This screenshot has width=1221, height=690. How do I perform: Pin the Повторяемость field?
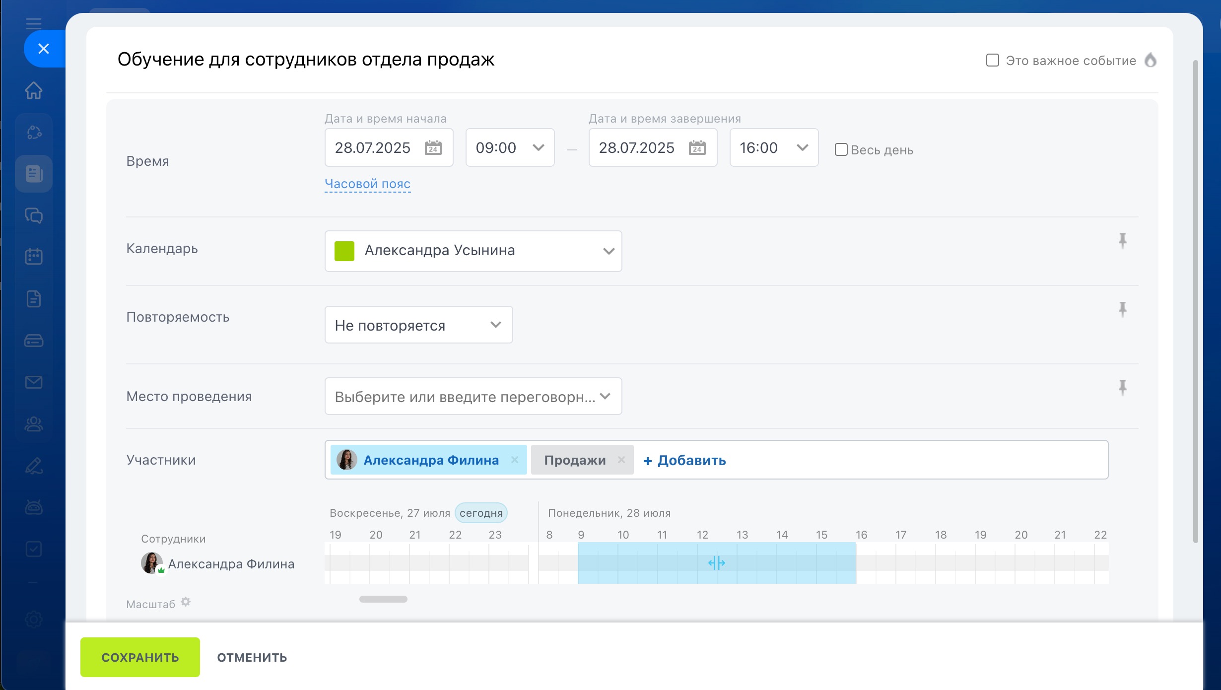click(x=1122, y=309)
